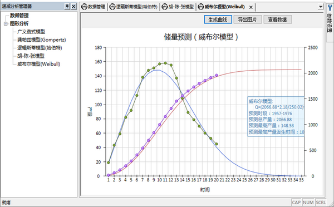This screenshot has height=207, width=334.
Task: Click the wrench icon for parameter settings
Action: click(x=330, y=8)
